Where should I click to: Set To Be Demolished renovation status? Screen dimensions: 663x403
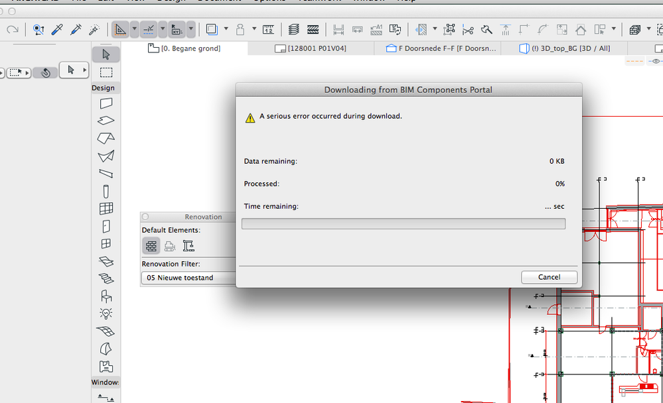click(170, 245)
